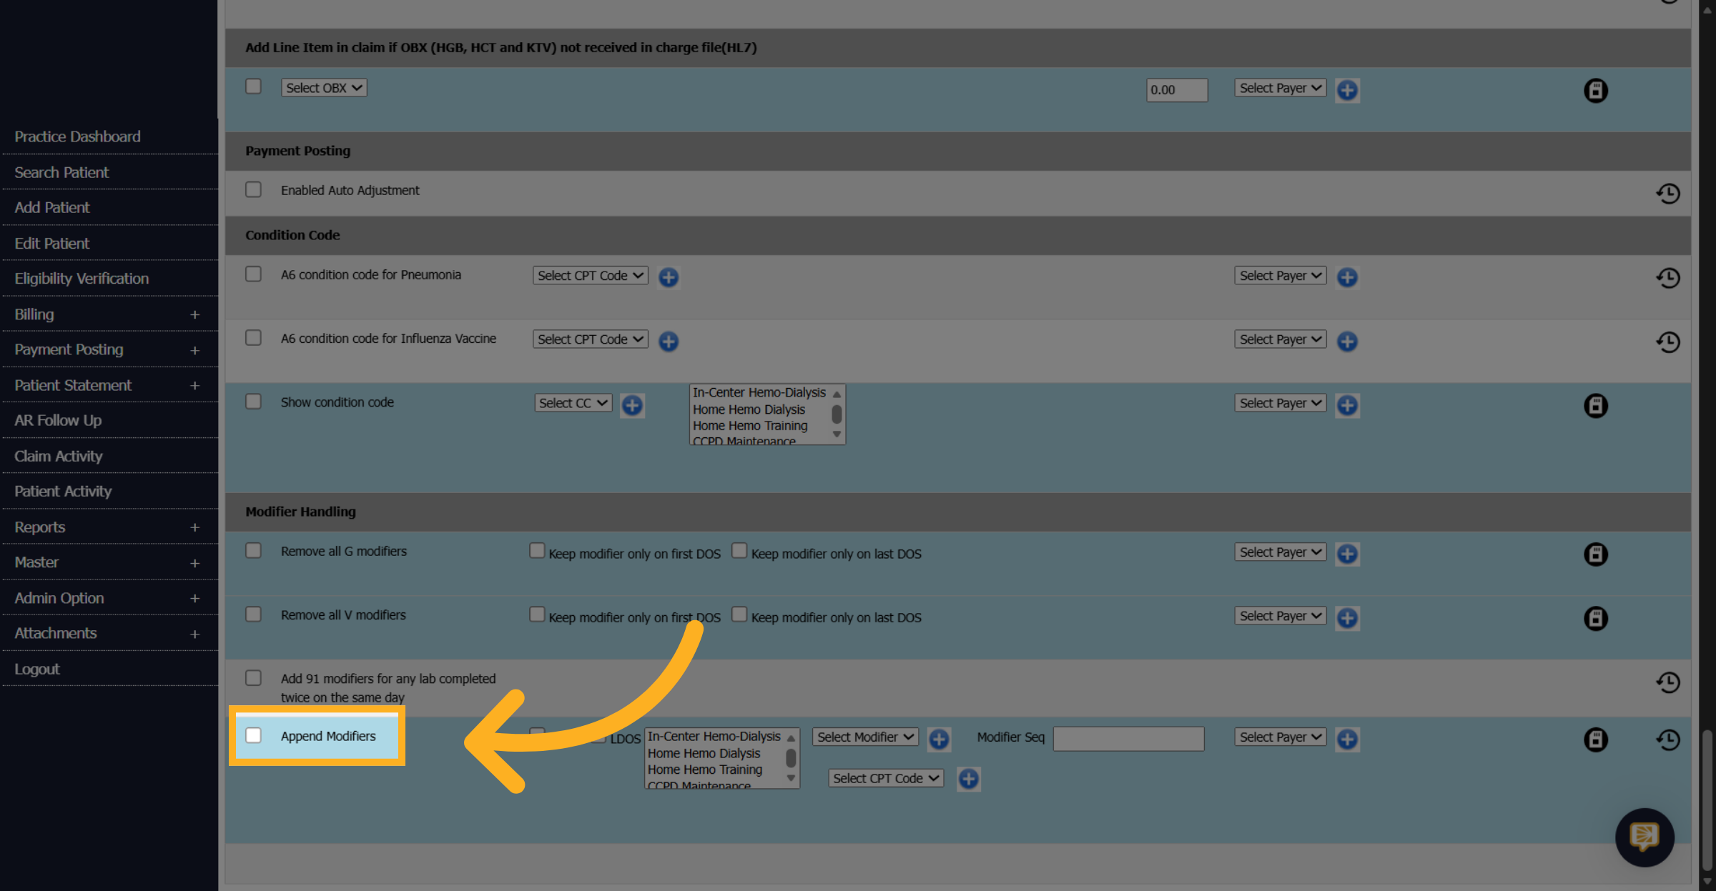This screenshot has width=1716, height=891.
Task: Open Select Payer dropdown in Show condition code row
Action: click(1281, 403)
